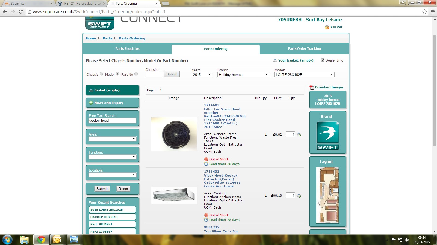
Task: Click the Log Out padlock icon
Action: [327, 27]
